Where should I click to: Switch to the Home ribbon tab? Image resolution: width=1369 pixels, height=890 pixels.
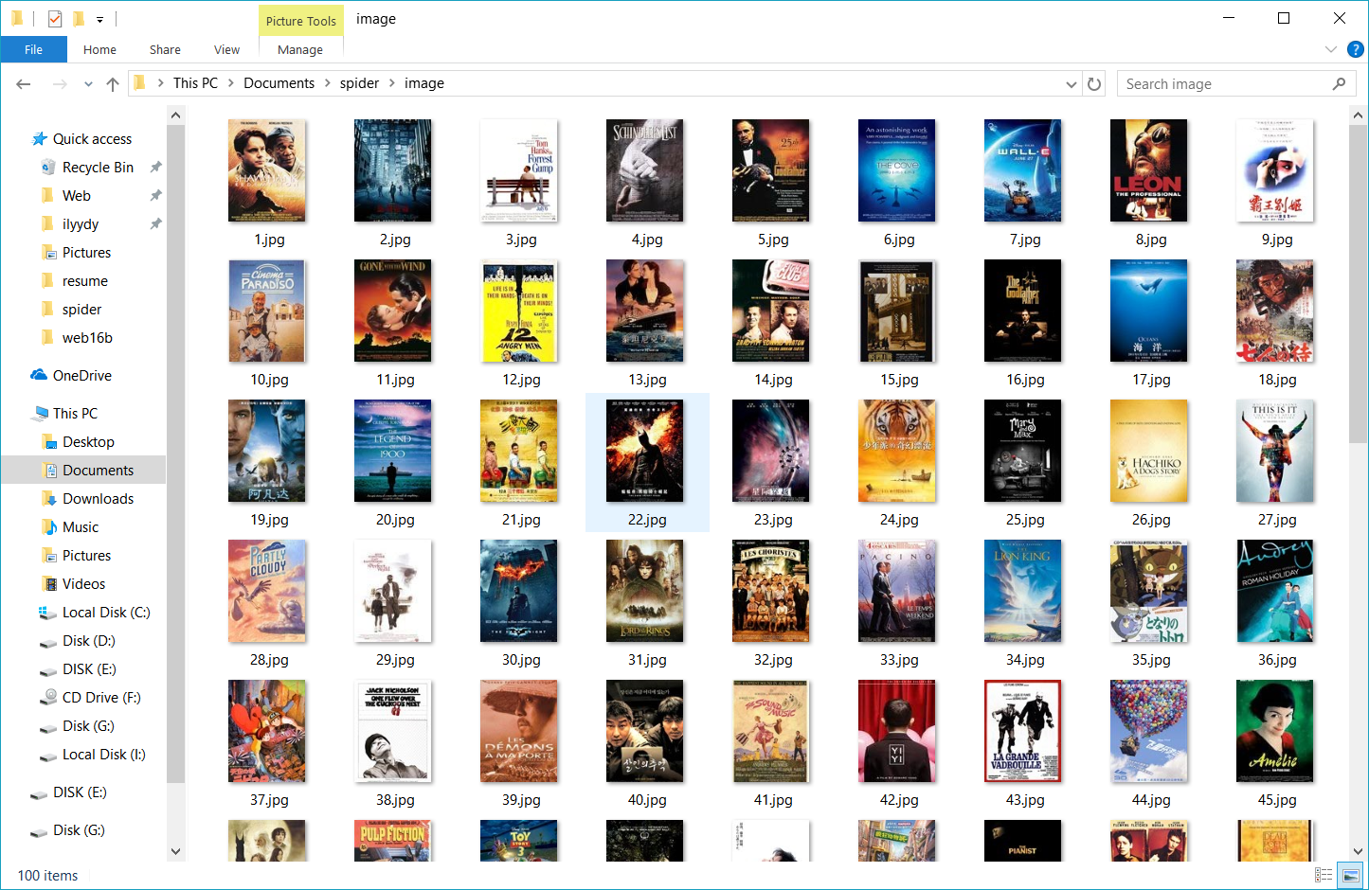coord(99,50)
